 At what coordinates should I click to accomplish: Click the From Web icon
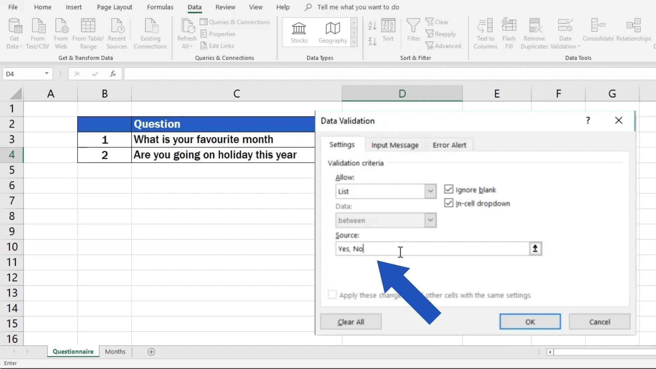[x=61, y=32]
